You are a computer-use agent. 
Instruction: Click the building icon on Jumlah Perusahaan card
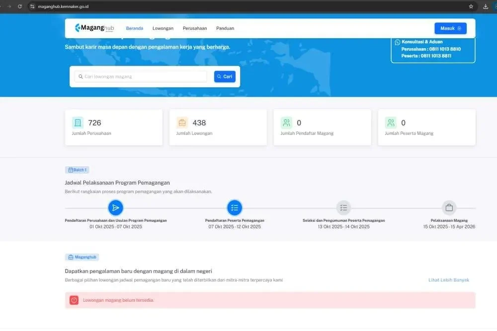pos(78,122)
